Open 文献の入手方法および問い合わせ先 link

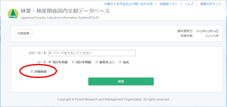[128, 4]
